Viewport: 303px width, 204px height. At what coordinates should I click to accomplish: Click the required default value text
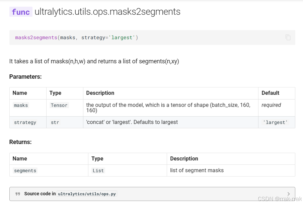[x=271, y=105]
